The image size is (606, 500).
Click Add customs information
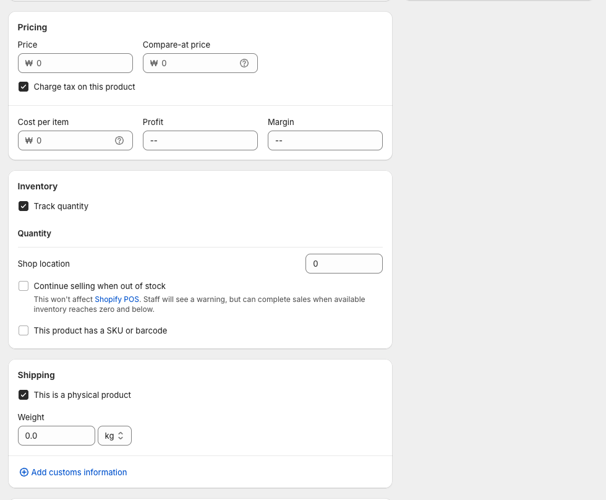point(79,472)
